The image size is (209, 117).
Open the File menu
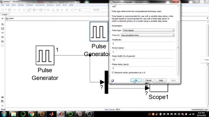(3, 5)
